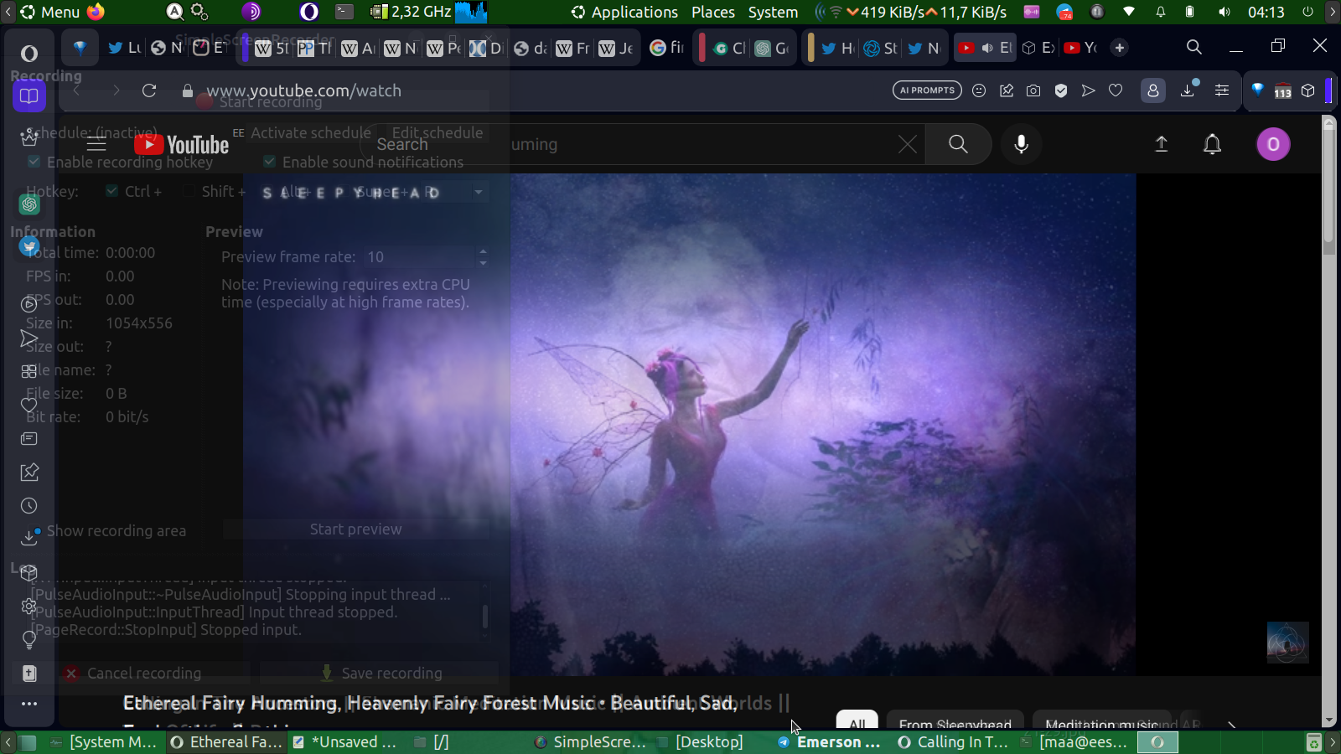The height and width of the screenshot is (754, 1341).
Task: Toggle the Ctrl hotkey modifier checkbox
Action: coord(112,191)
